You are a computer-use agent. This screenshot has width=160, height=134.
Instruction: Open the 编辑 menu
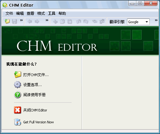pos(20,13)
